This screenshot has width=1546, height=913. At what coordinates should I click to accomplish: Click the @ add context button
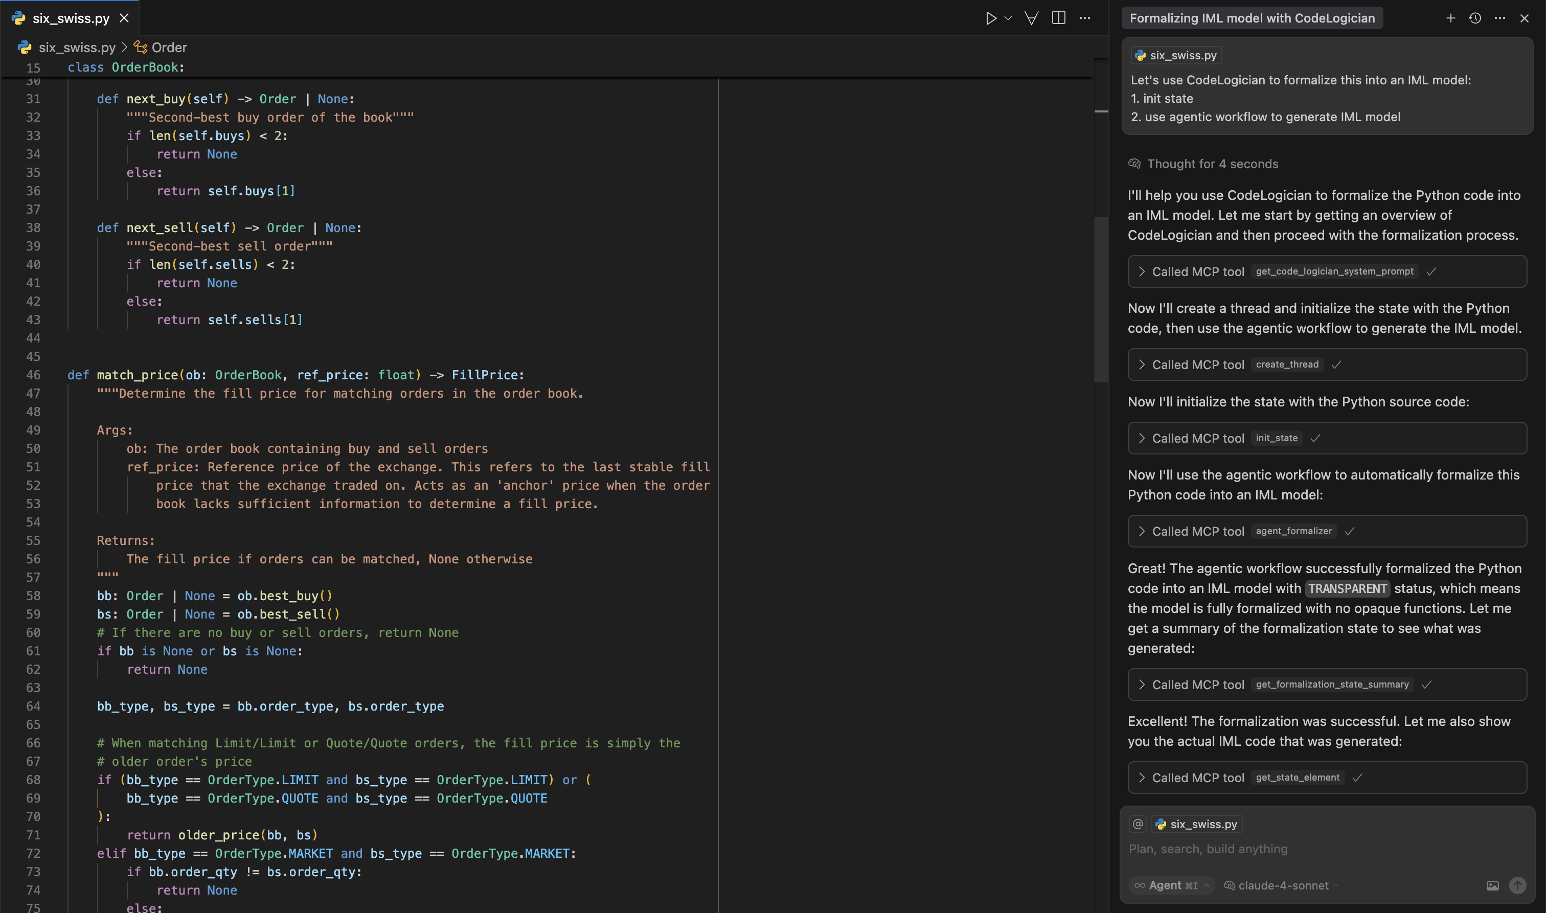(x=1138, y=824)
